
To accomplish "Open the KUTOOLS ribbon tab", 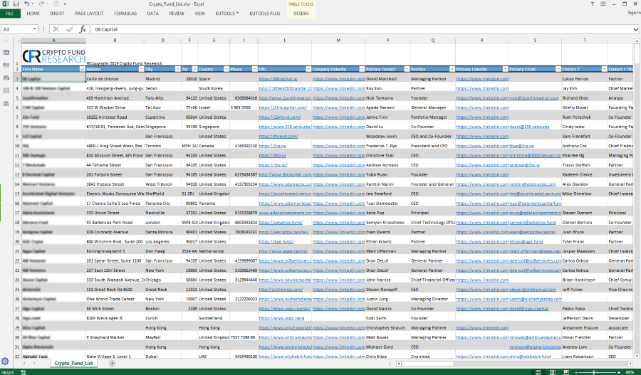I will [x=227, y=14].
